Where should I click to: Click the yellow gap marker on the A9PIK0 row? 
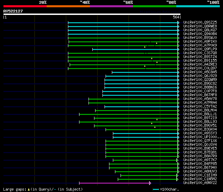[x=156, y=43]
